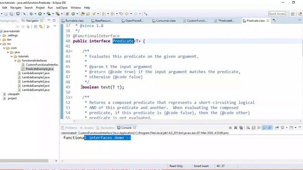This screenshot has width=303, height=170.
Task: Open the External Tools dropdown arrow
Action: pos(62,14)
